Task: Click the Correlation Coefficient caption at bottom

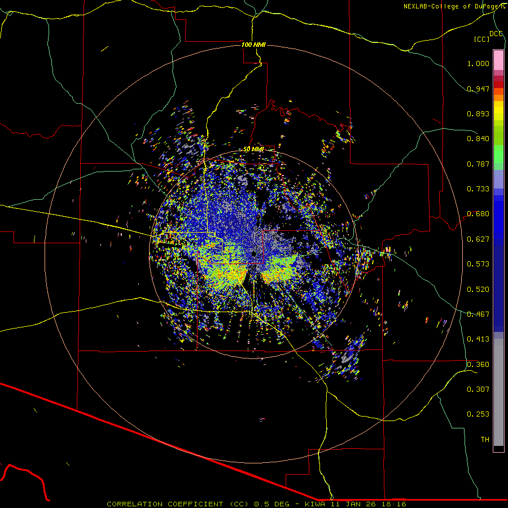Action: point(256,504)
